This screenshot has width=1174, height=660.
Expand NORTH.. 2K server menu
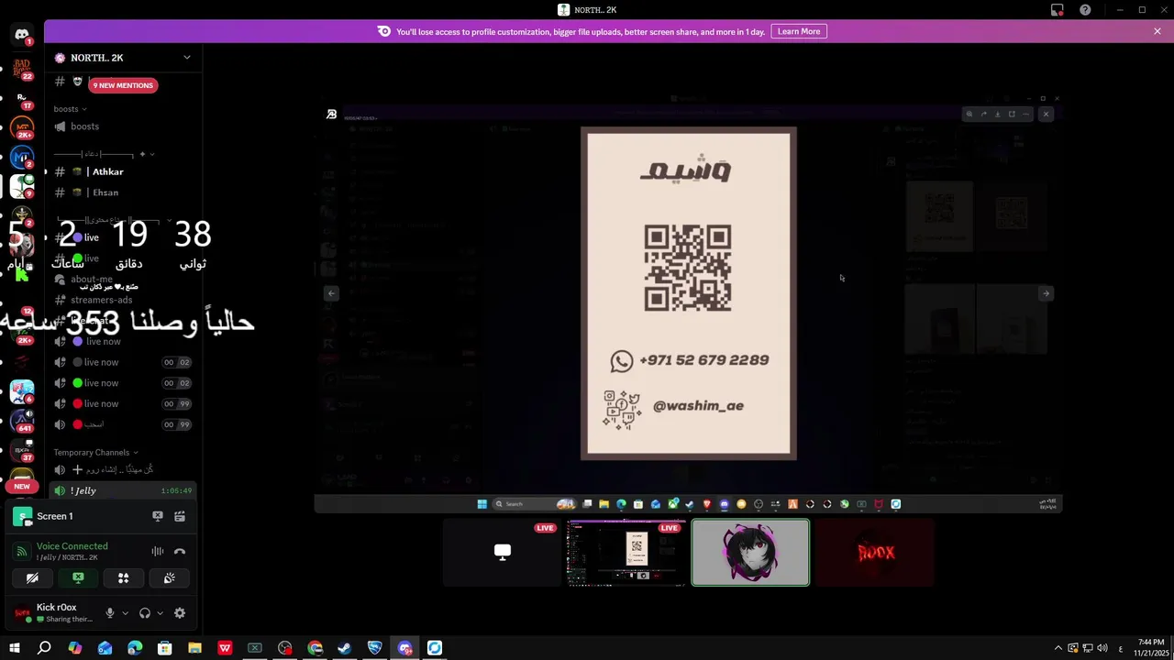pyautogui.click(x=187, y=57)
